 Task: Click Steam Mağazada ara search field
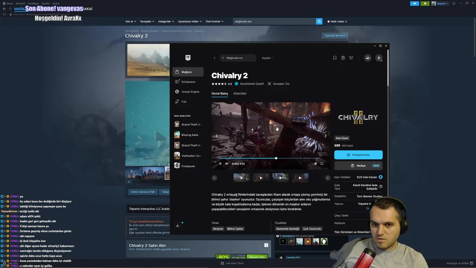274,21
